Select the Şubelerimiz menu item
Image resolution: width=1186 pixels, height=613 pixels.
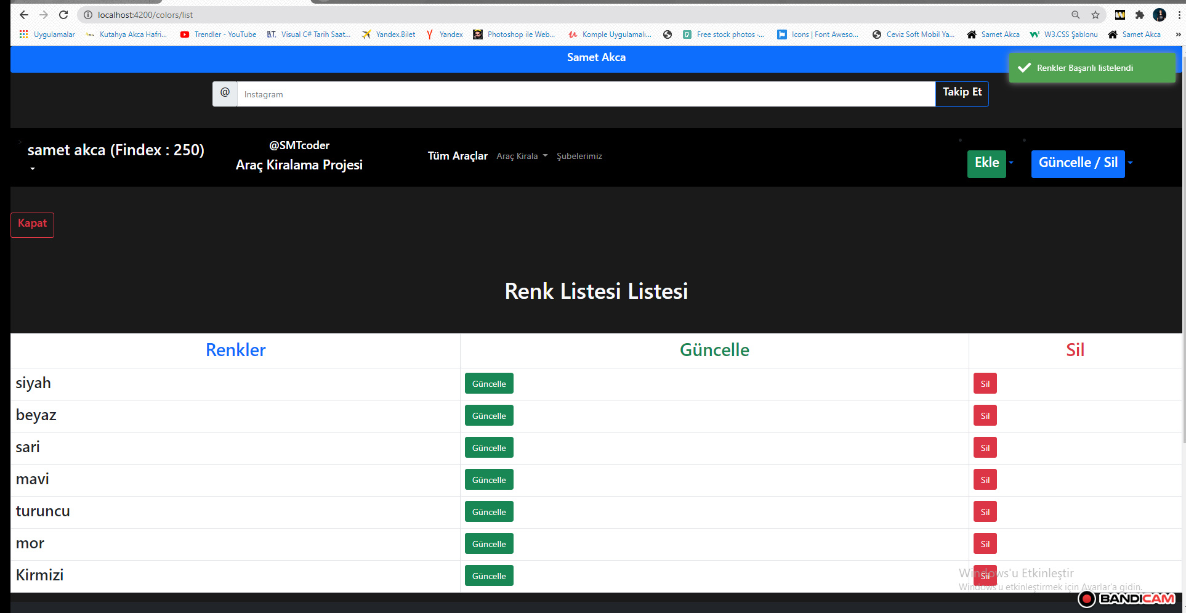[x=579, y=156]
